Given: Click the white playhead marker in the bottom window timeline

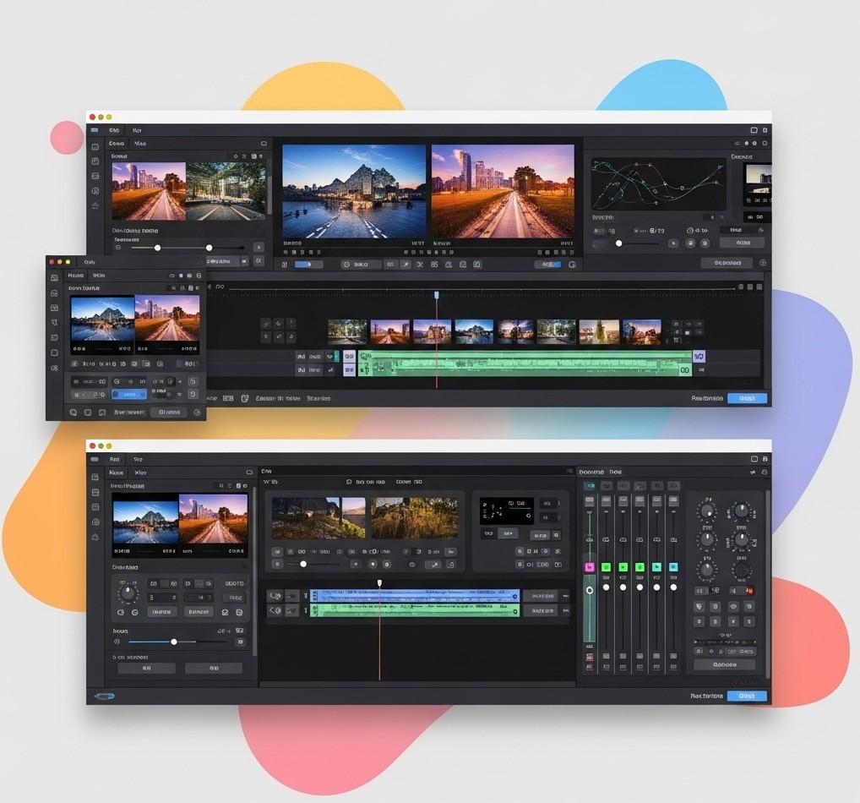Looking at the screenshot, I should 379,583.
